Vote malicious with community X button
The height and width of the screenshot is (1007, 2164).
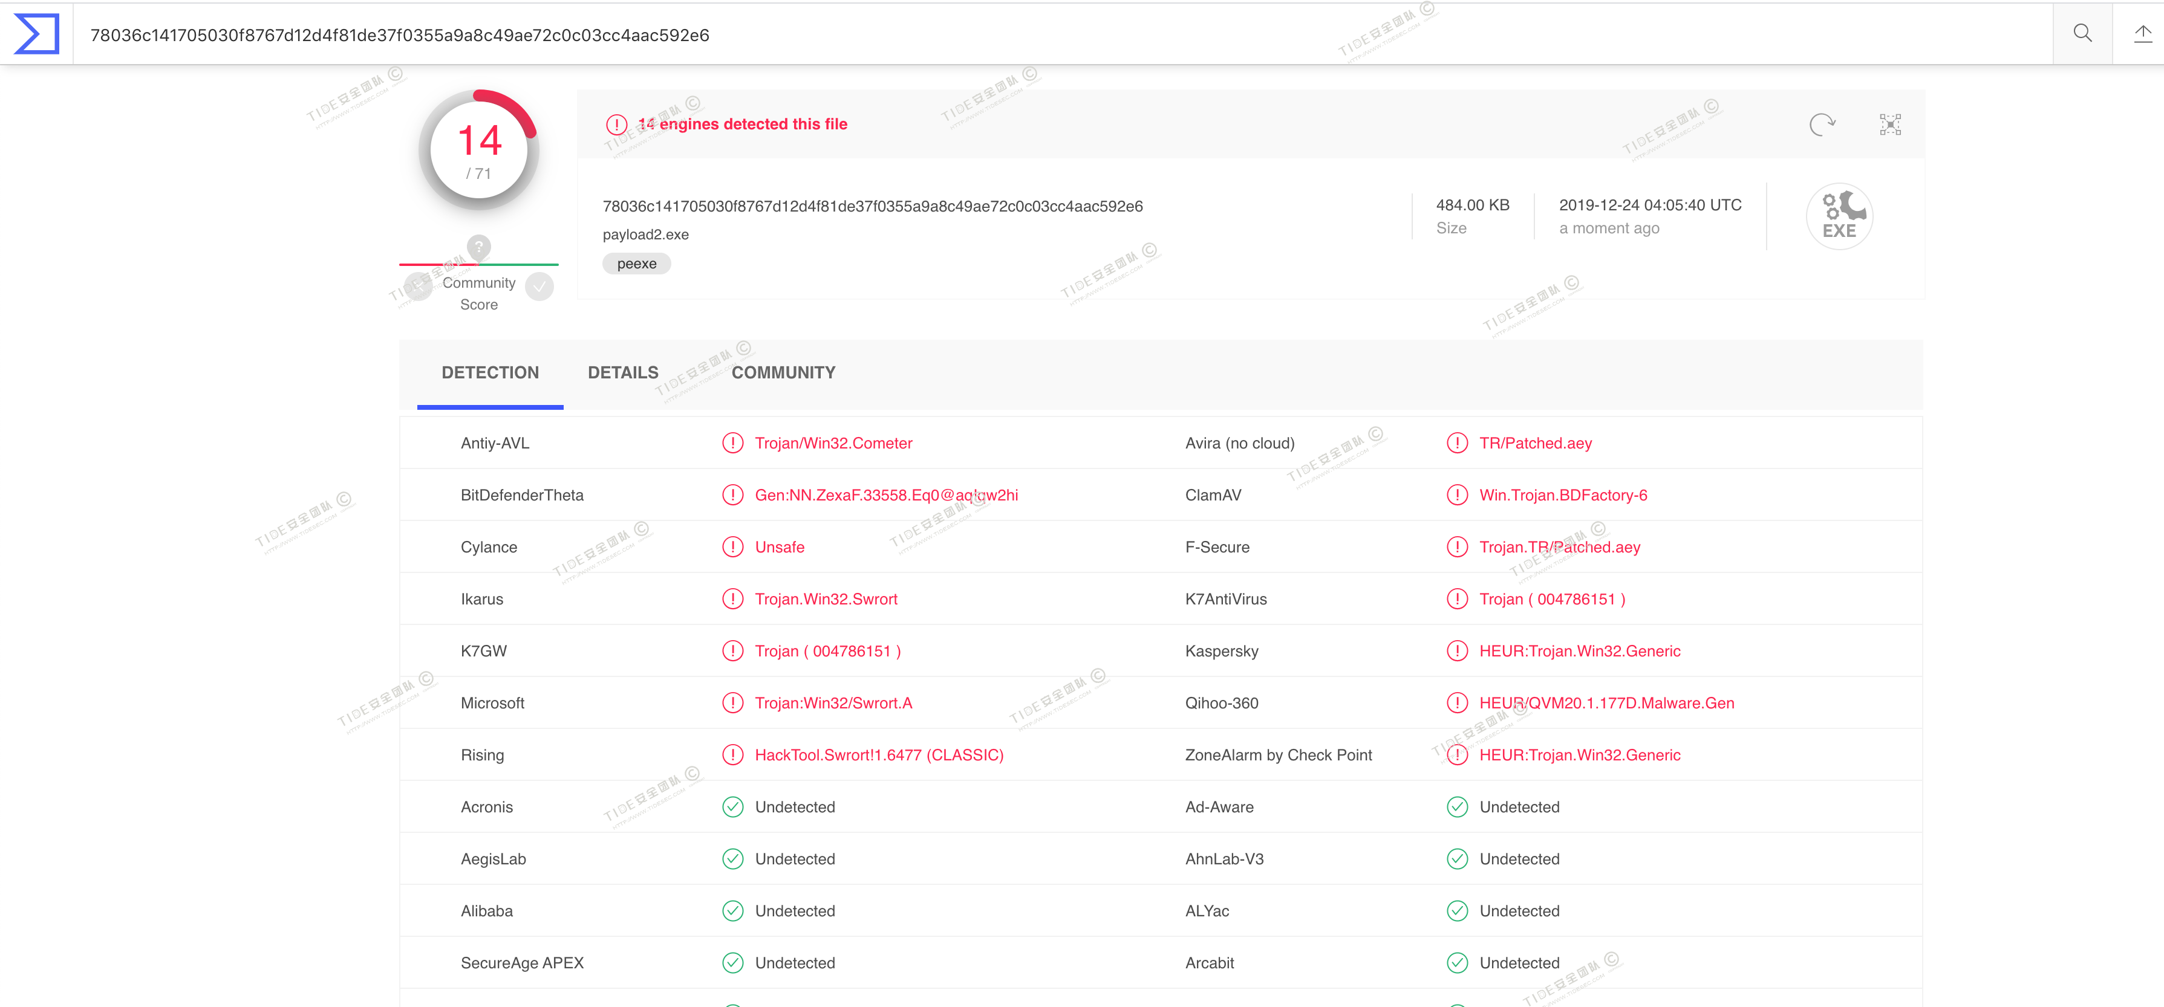[417, 287]
